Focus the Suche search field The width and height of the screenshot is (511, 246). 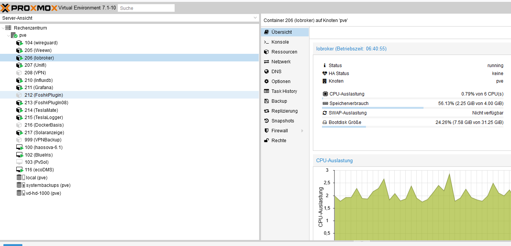coord(146,8)
